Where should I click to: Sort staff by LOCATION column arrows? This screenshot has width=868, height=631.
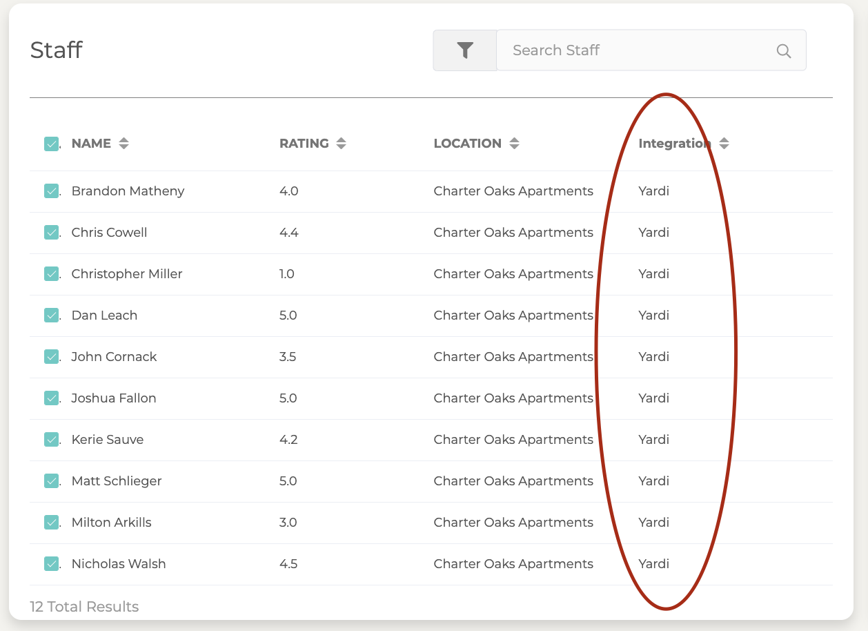(x=514, y=144)
